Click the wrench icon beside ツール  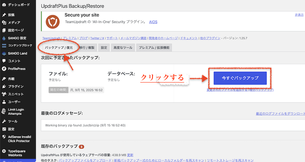pyautogui.click(x=4, y=121)
